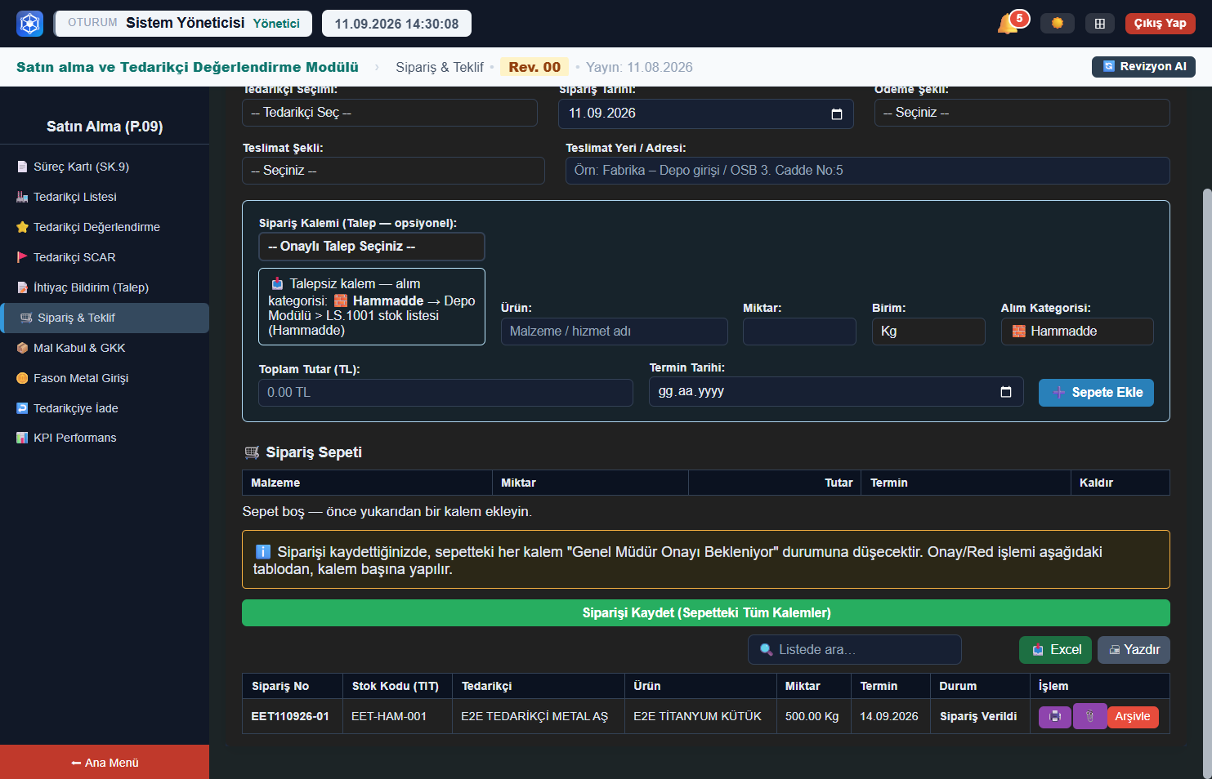Expand the Tedarikçi Seç dropdown
Screen dimensions: 1212x779
pyautogui.click(x=390, y=113)
